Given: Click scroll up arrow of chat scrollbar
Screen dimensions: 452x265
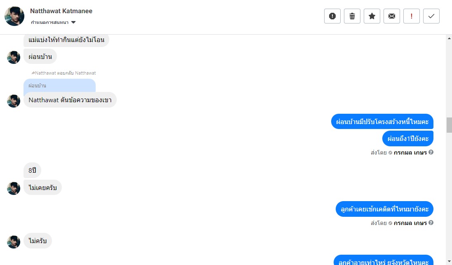Looking at the screenshot, I should (x=449, y=38).
